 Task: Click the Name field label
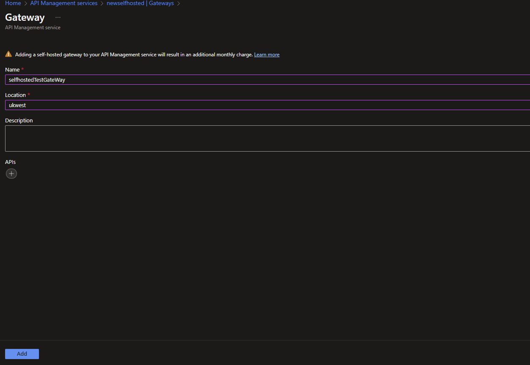12,69
